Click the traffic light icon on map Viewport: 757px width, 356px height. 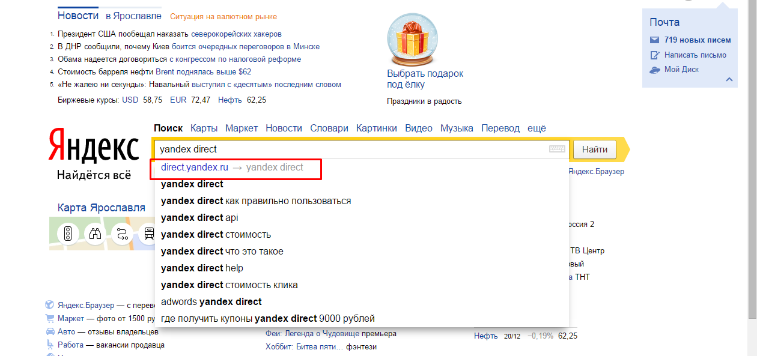pos(68,234)
